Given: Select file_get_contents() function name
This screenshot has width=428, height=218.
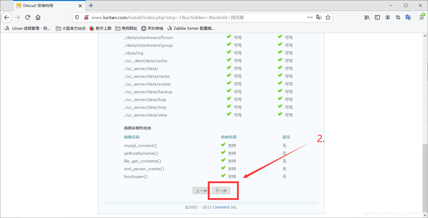Looking at the screenshot, I should pos(142,161).
